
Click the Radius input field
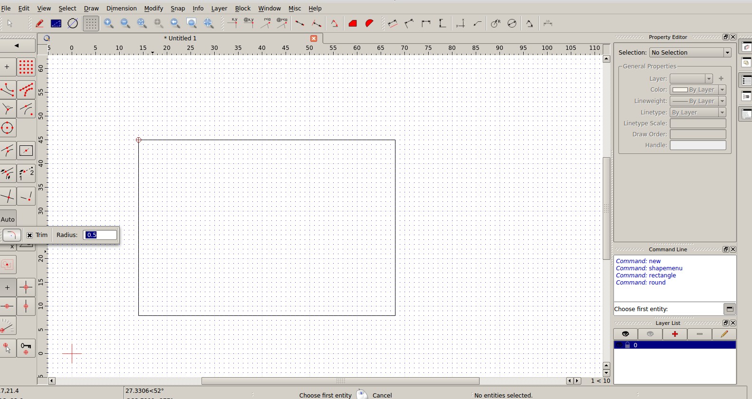100,235
